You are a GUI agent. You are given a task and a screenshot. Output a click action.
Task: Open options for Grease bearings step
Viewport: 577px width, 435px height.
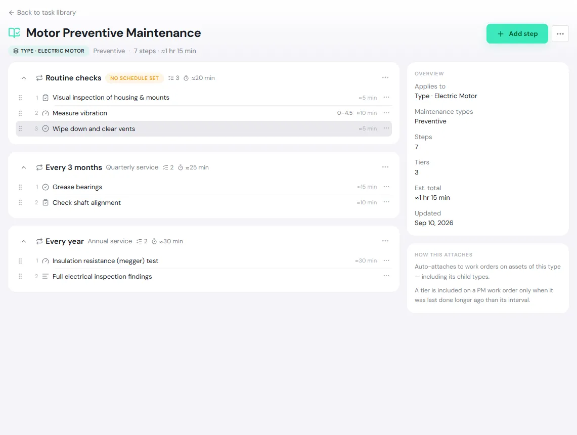[x=386, y=187]
